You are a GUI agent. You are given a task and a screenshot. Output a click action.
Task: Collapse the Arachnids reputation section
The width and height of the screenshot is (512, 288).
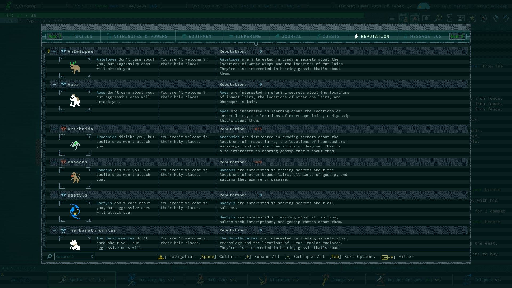[54, 129]
